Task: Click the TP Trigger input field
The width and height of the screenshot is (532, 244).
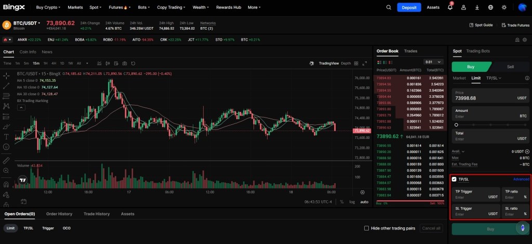Action: [x=476, y=195]
